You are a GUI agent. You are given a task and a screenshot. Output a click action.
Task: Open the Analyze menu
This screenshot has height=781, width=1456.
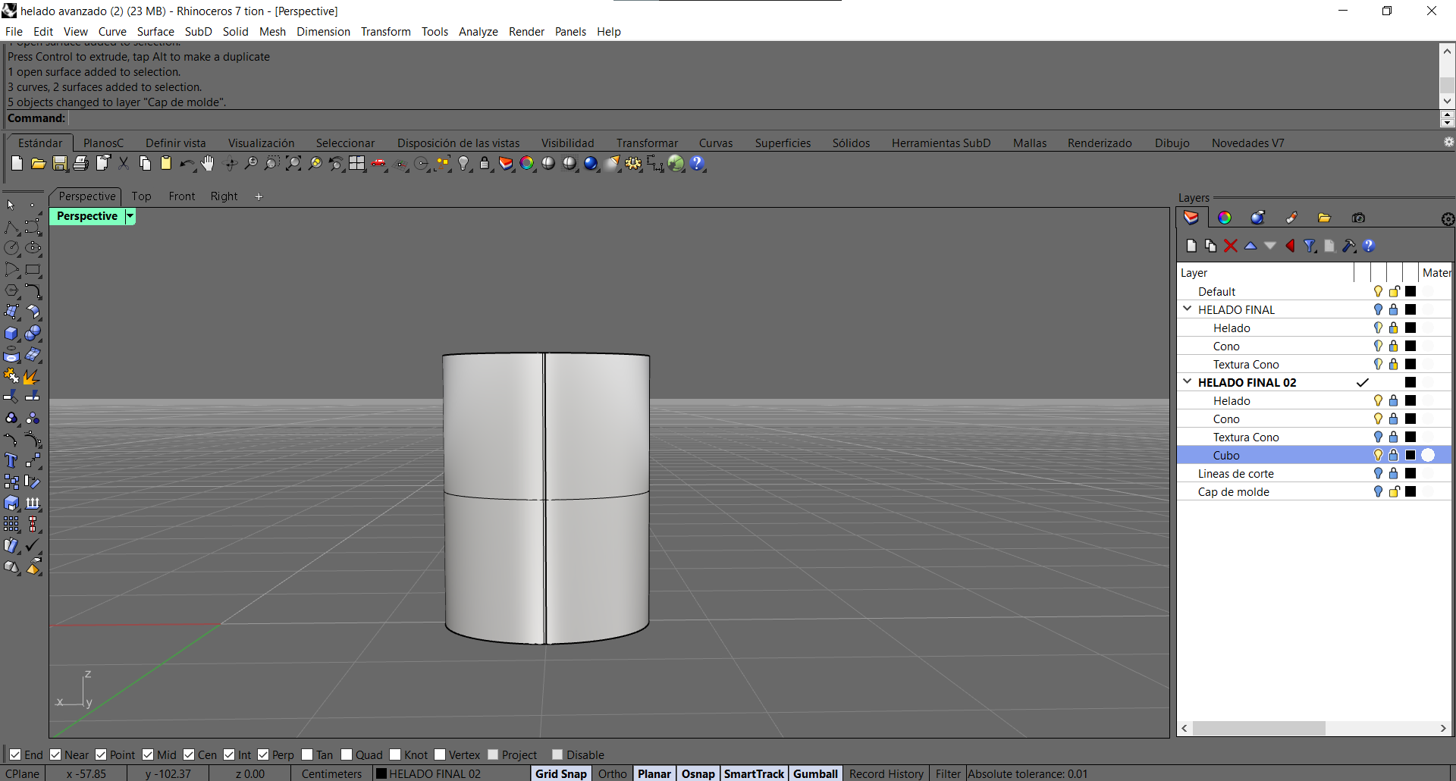click(478, 31)
